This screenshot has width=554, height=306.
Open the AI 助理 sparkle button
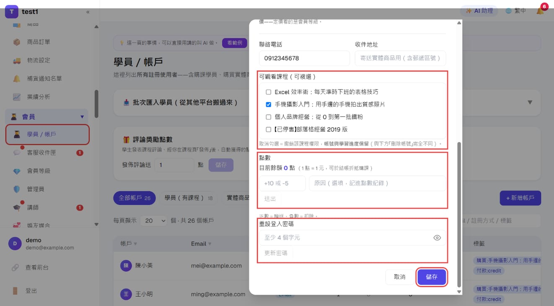point(479,11)
